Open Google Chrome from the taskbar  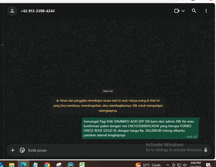tap(47, 165)
